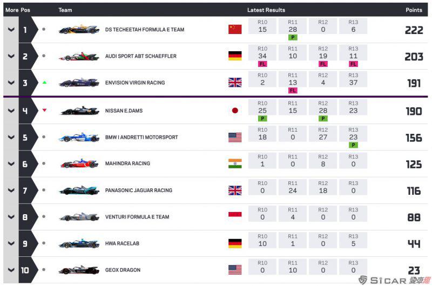The height and width of the screenshot is (286, 432).
Task: Expand details for DS Techeetah row
Action: (x=11, y=30)
